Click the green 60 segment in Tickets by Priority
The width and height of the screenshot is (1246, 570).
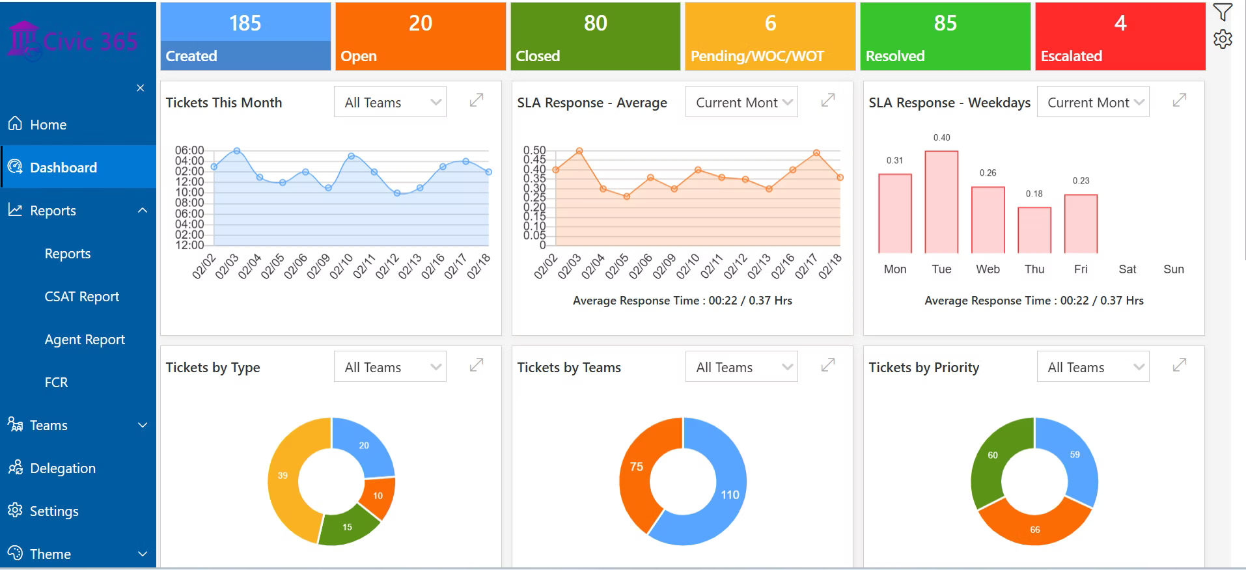click(x=994, y=455)
